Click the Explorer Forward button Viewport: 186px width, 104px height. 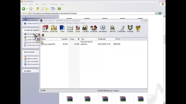31,9
